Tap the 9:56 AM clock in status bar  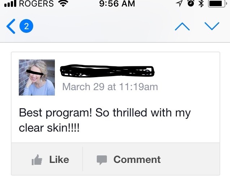click(x=117, y=4)
